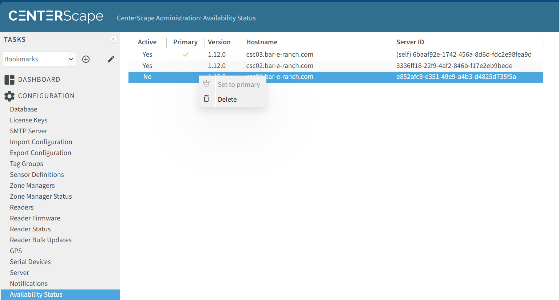Open the Export Configuration page
Image resolution: width=559 pixels, height=300 pixels.
pos(40,153)
